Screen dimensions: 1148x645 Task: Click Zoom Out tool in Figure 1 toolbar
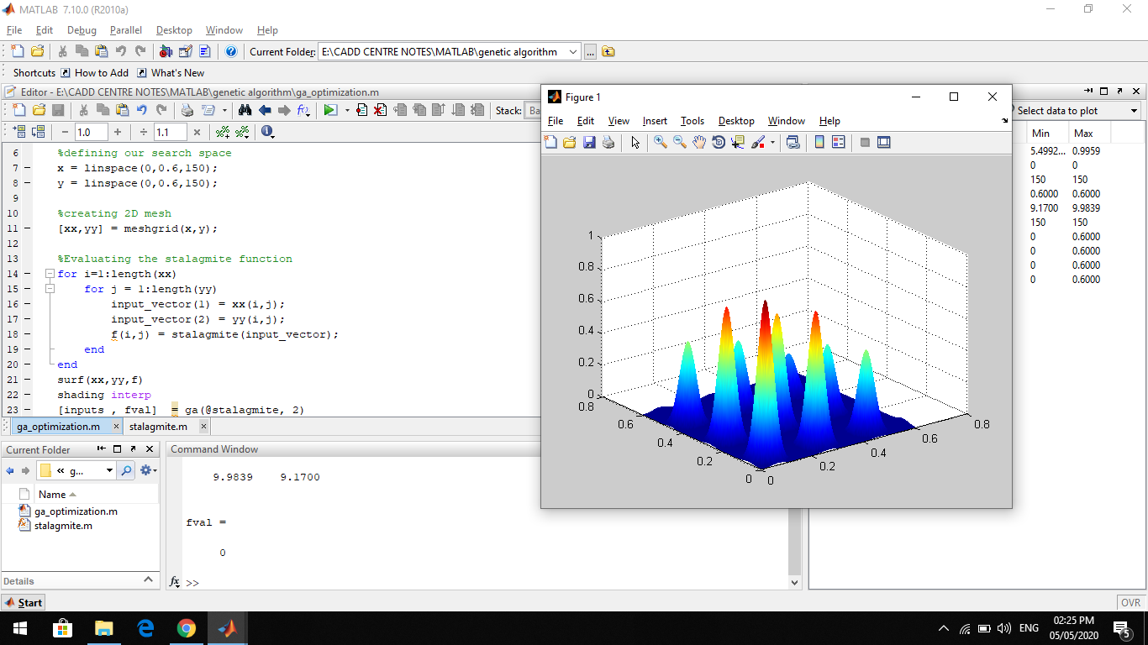(x=680, y=143)
